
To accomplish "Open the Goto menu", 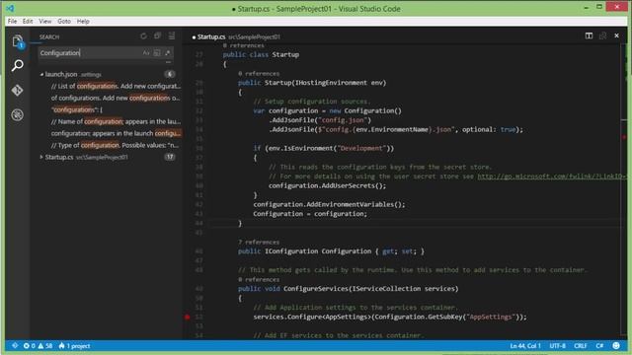I will tap(64, 21).
